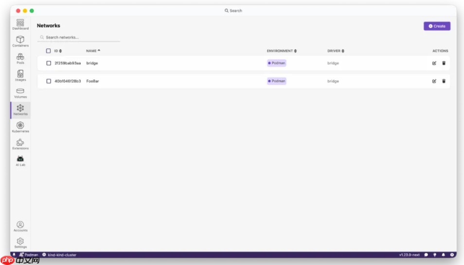464x265 pixels.
Task: Check the FooBar network row checkbox
Action: click(x=49, y=81)
